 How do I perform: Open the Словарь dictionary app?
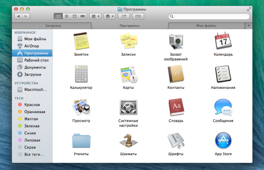176,108
